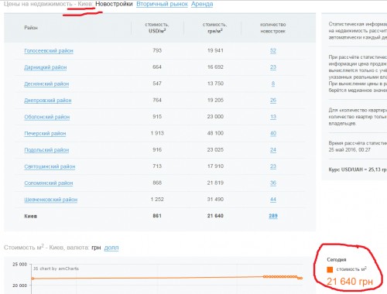Click UAH value 48 100 for Печерский

click(215, 133)
